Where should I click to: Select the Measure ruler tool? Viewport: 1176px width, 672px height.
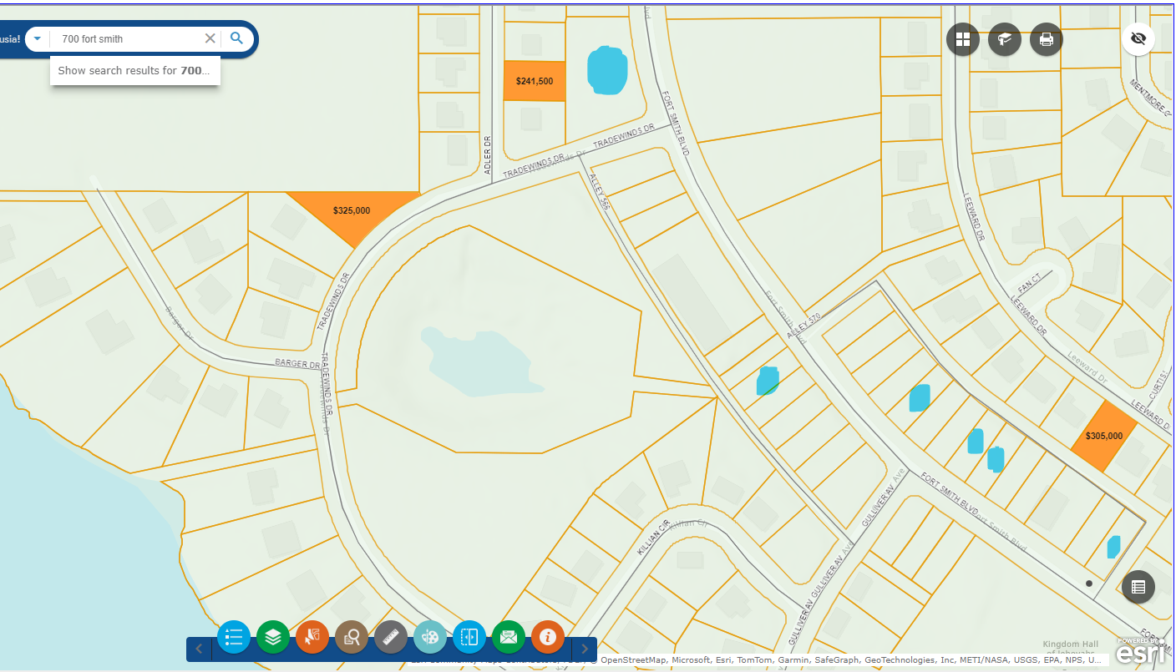coord(391,638)
